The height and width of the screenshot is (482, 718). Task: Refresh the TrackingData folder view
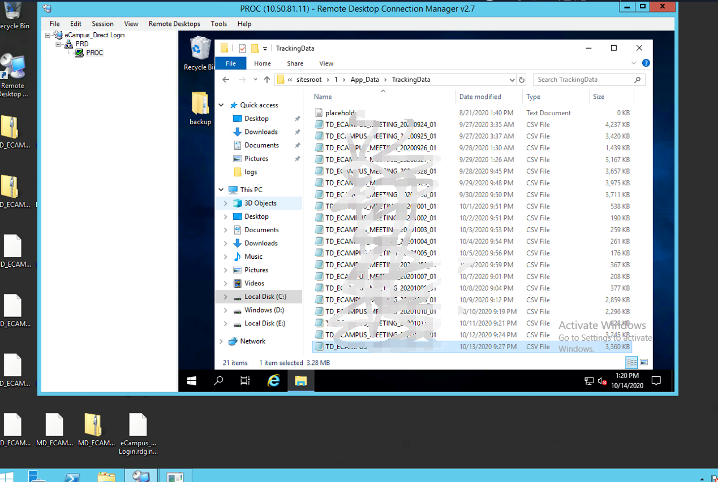(522, 80)
